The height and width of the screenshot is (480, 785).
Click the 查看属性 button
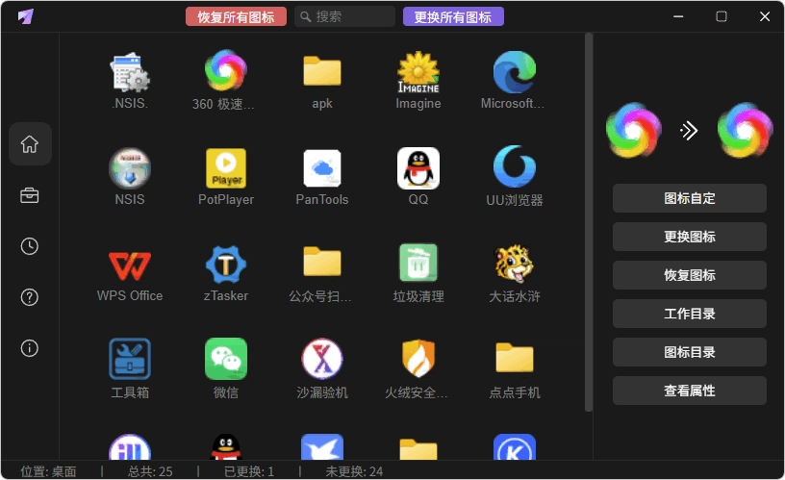tap(690, 391)
